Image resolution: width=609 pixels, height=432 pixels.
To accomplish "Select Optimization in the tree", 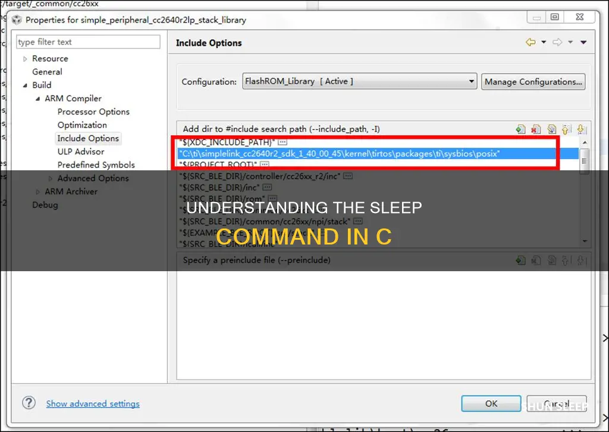I will [82, 125].
